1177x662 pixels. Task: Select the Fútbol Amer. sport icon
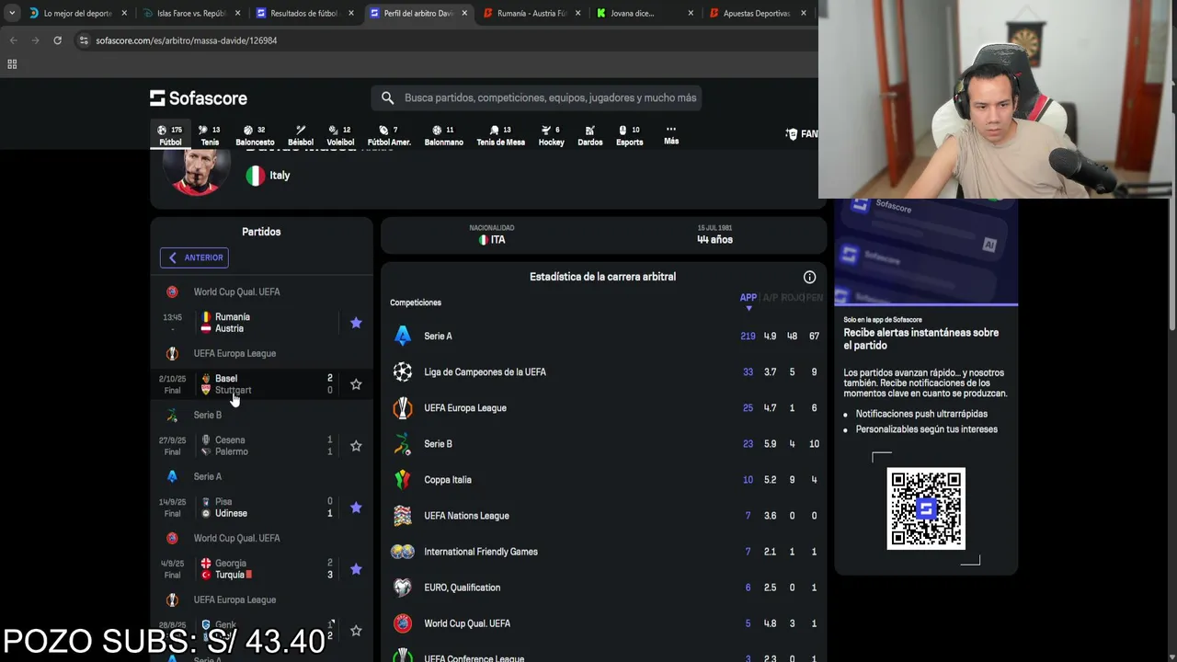tap(389, 135)
